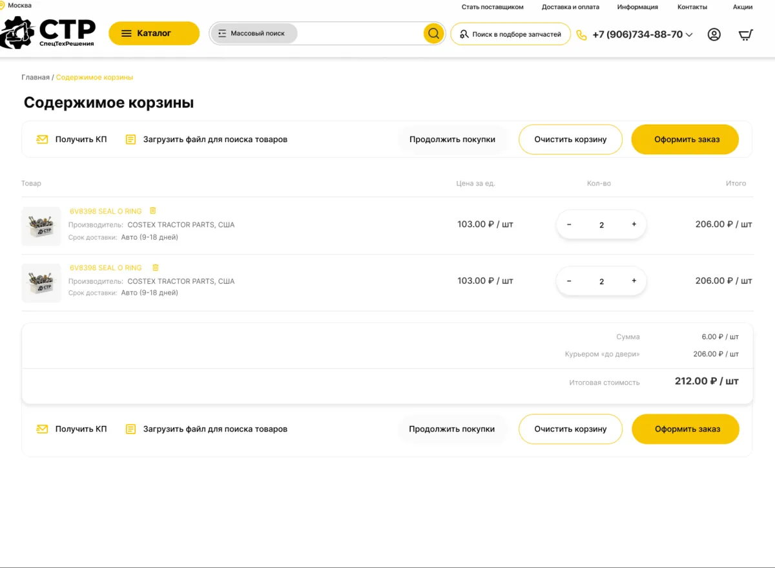Click bottom Очистить корзину button
Screen dimensions: 775x568
(x=570, y=429)
